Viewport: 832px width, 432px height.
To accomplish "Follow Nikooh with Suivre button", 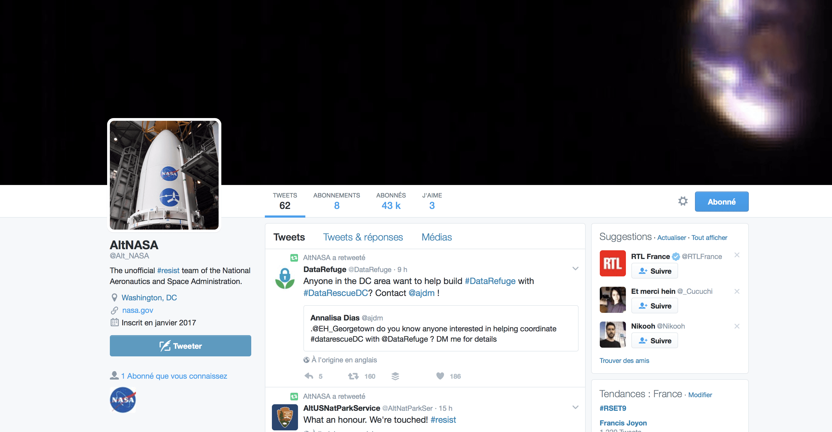I will click(654, 341).
